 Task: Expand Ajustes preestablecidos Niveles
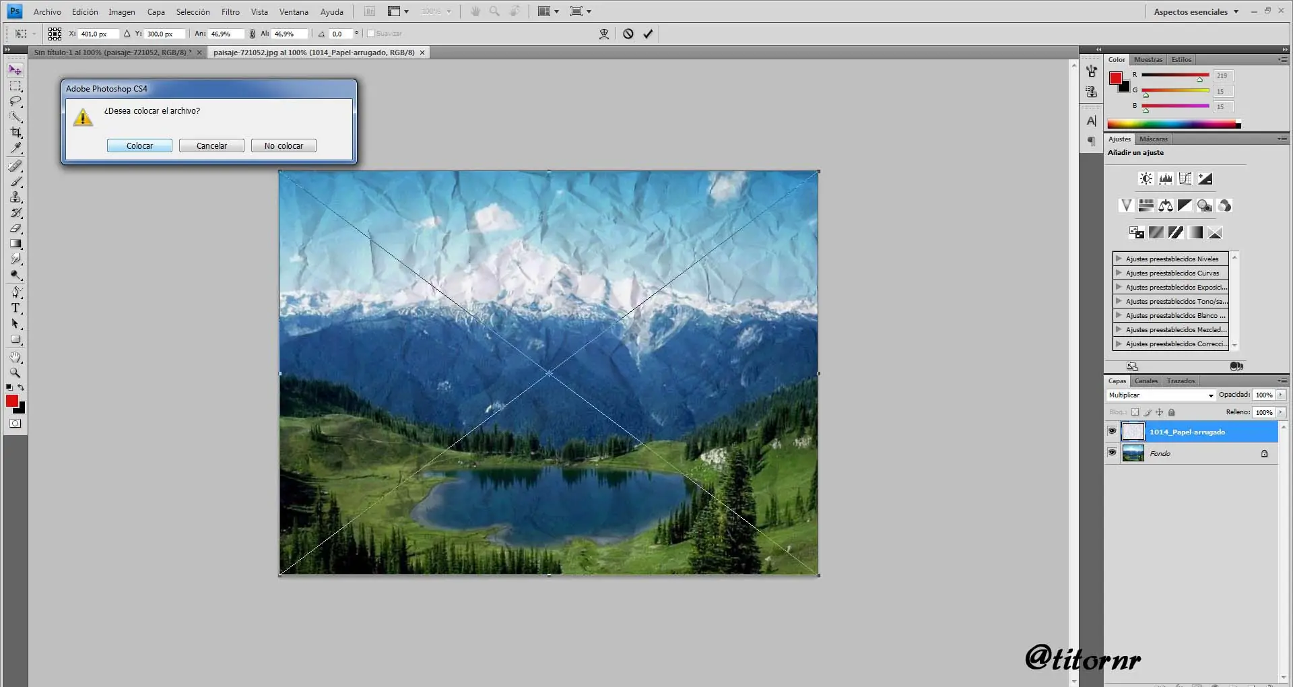(1119, 259)
